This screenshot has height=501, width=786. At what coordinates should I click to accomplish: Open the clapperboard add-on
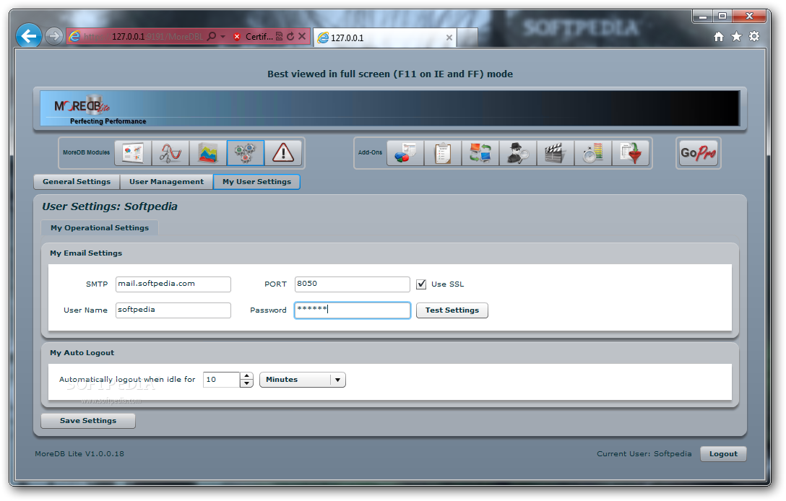556,153
